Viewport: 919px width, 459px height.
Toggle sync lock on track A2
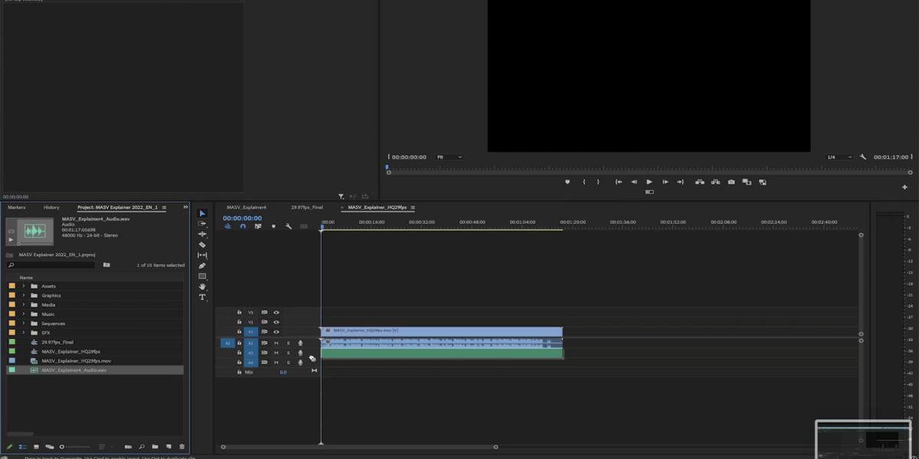264,353
